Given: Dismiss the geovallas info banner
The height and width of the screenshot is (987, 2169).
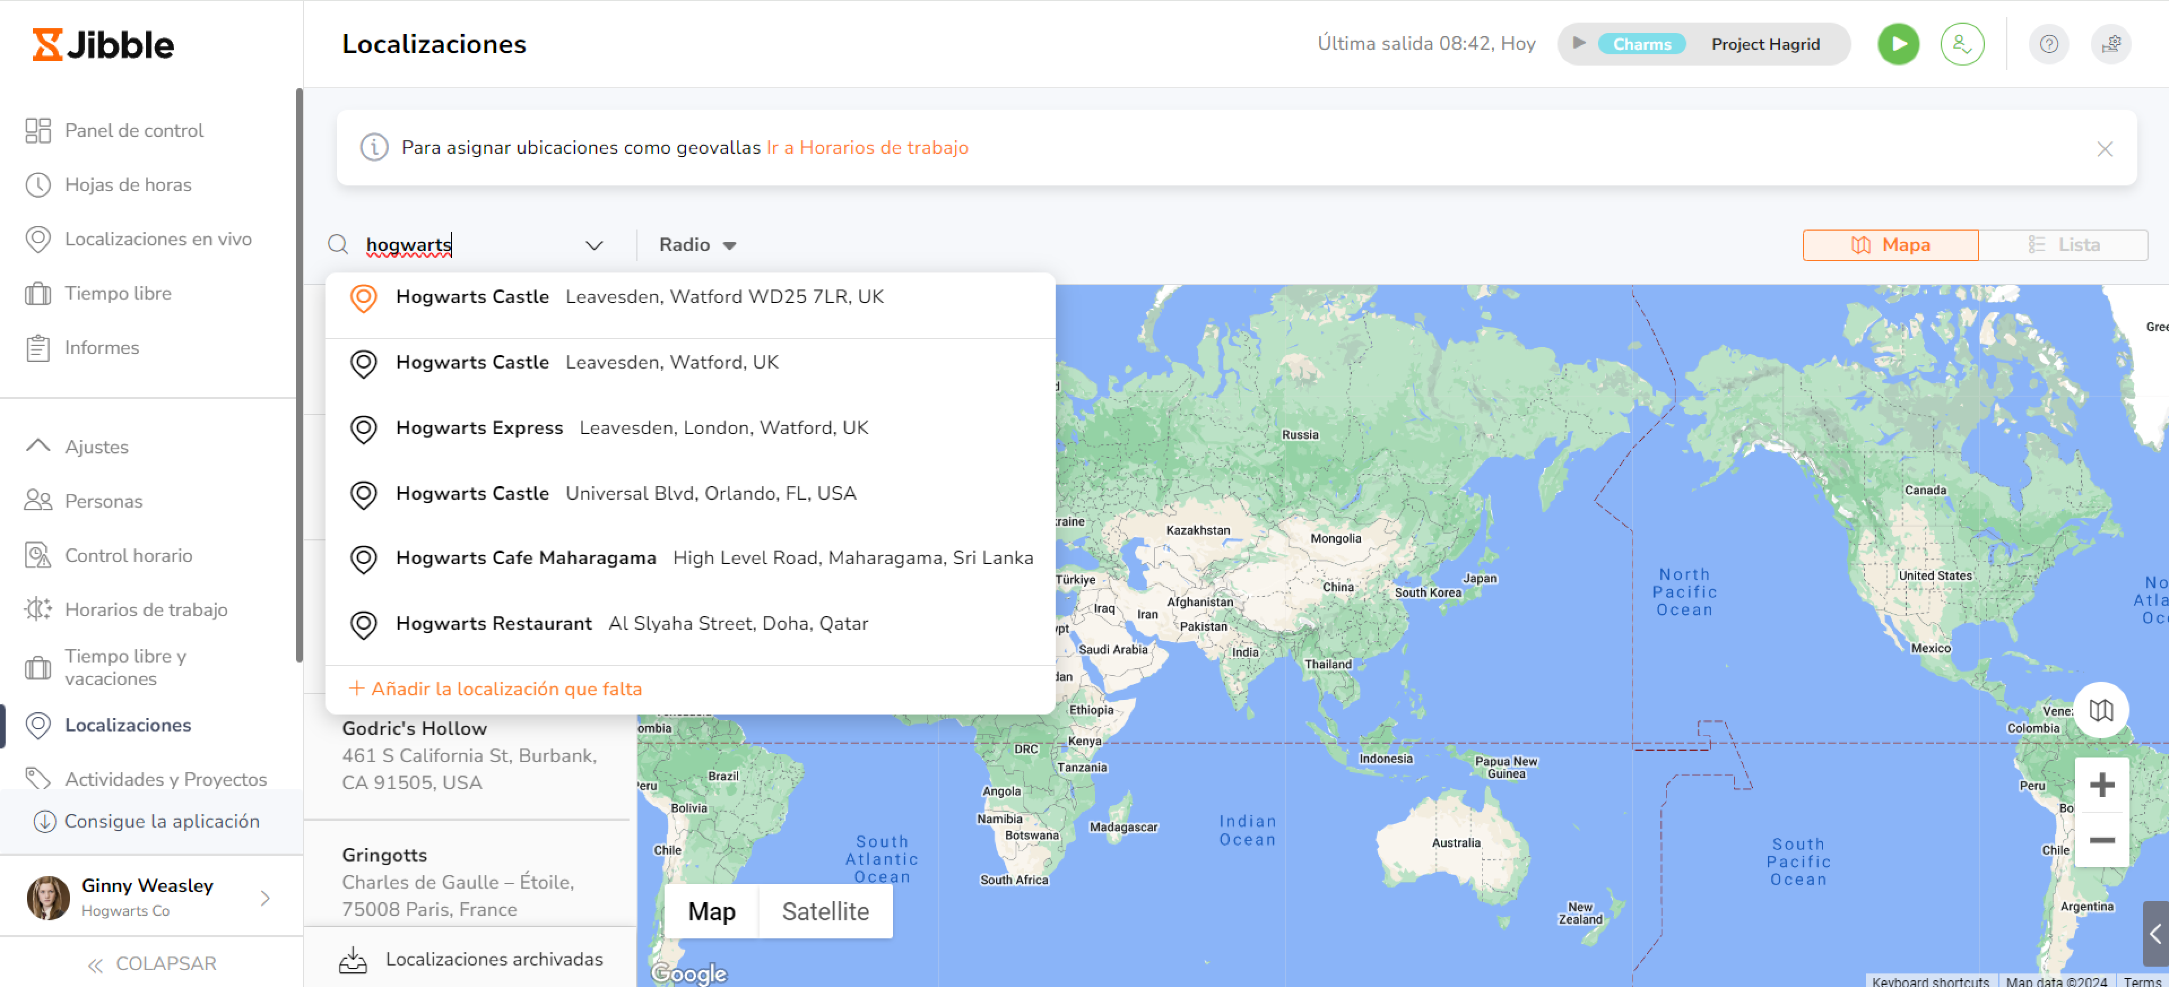Looking at the screenshot, I should (x=2104, y=149).
